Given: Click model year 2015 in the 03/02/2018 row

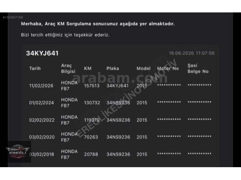Looking at the screenshot, I should [142, 154].
